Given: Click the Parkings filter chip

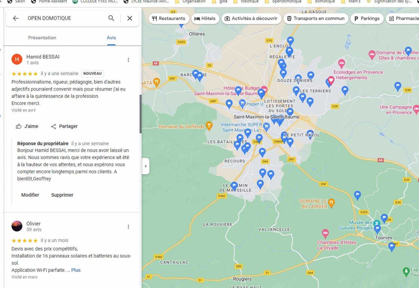Looking at the screenshot, I should click(367, 18).
